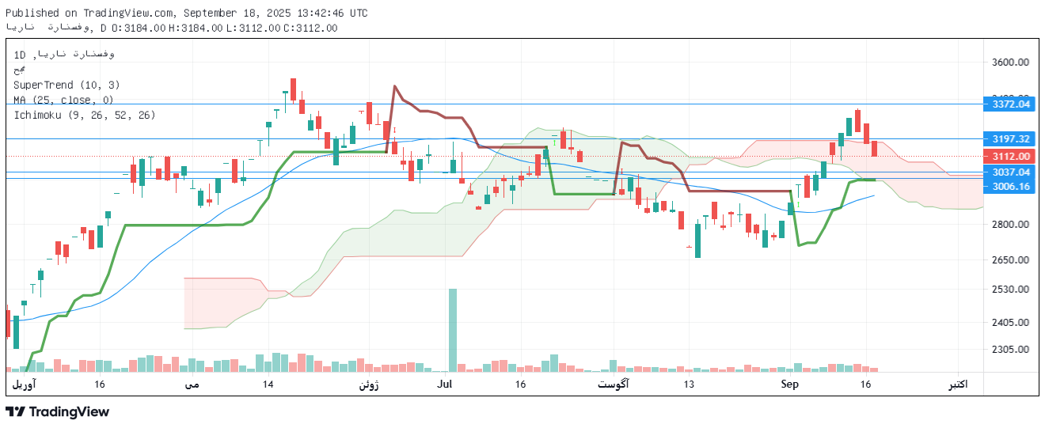The image size is (1045, 428).
Task: Click the Jul label on time axis
Action: click(444, 384)
